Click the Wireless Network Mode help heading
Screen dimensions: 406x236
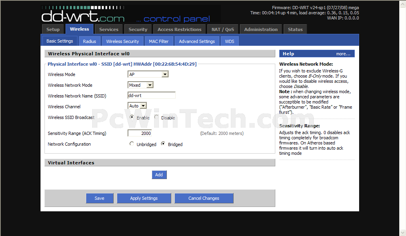pos(306,64)
